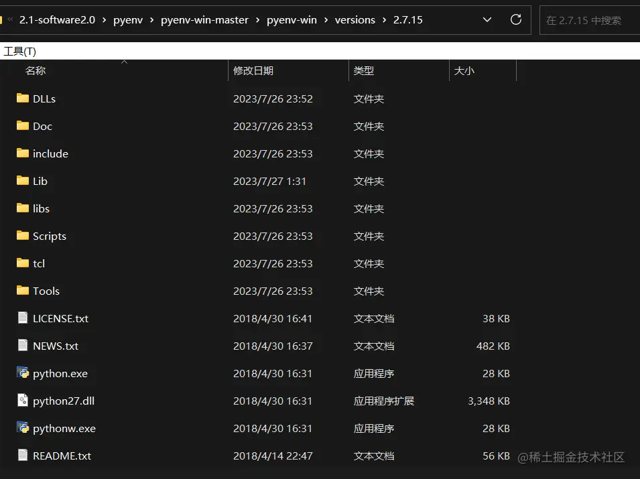Open the address bar history dropdown

(487, 19)
